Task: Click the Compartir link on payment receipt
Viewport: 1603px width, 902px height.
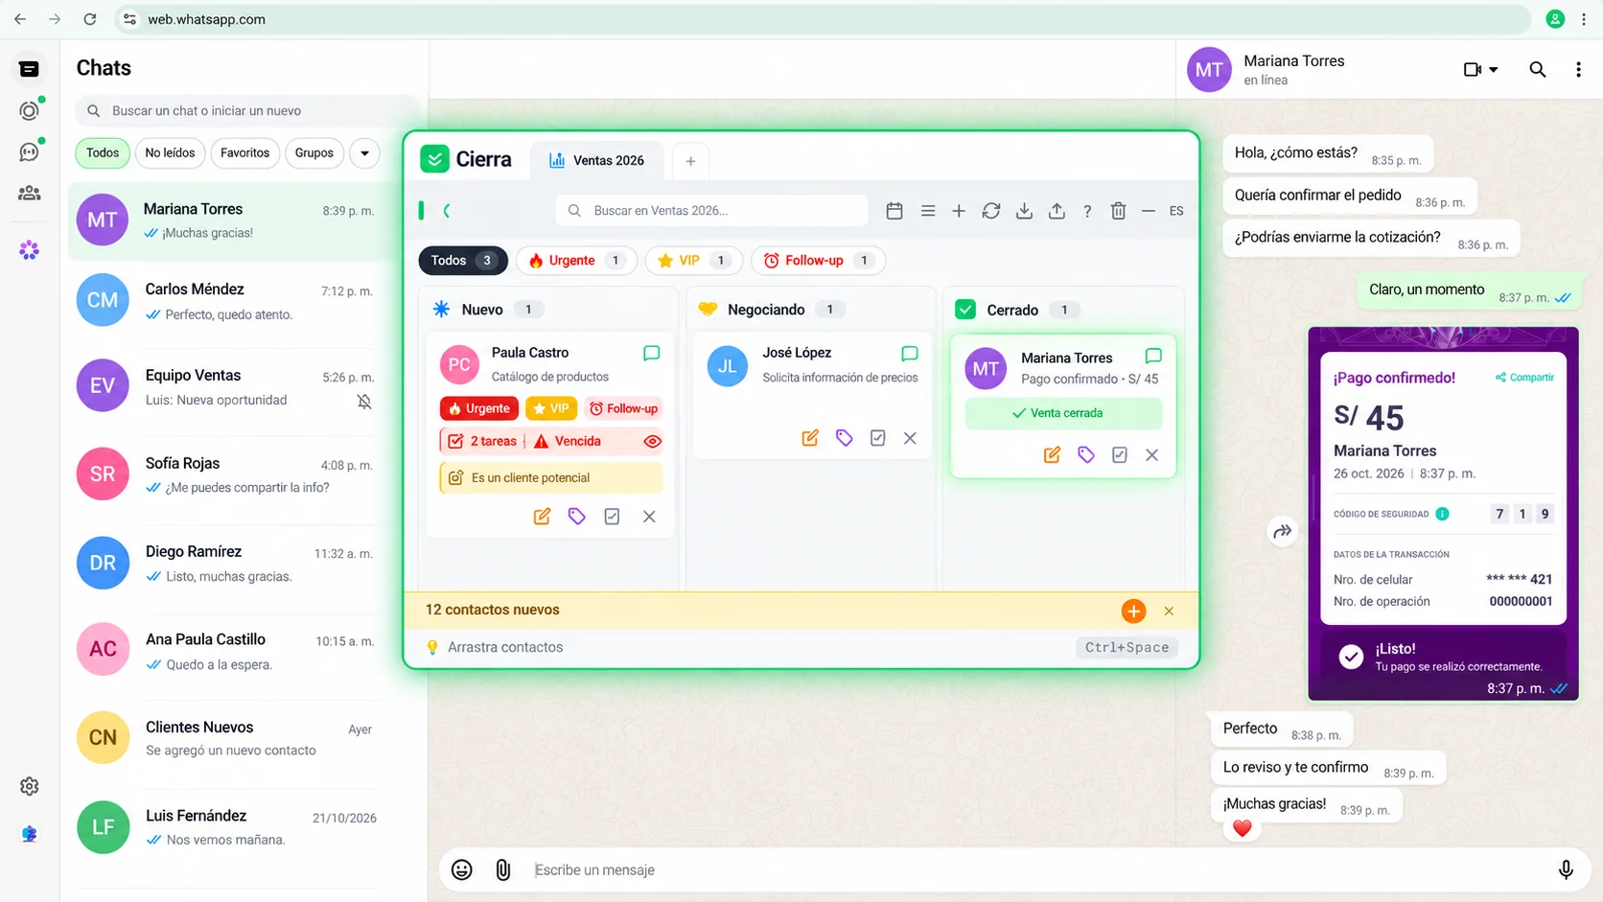Action: 1524,378
